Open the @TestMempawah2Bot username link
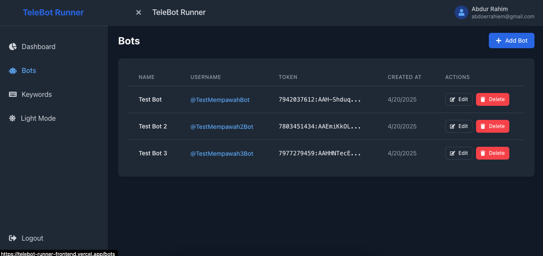This screenshot has height=256, width=543. (x=222, y=127)
